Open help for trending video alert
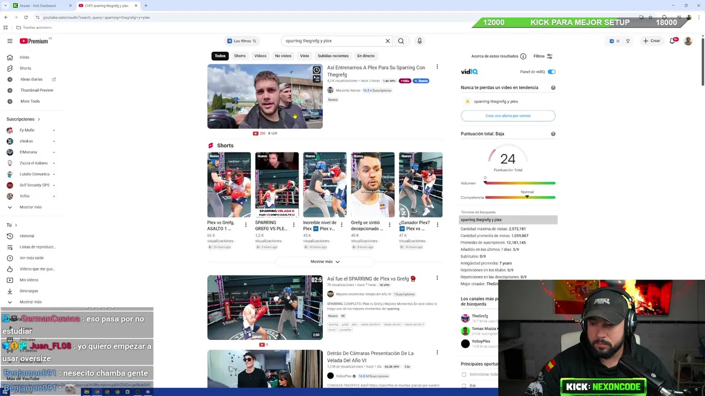Viewport: 705px width, 396px height. 553,88
